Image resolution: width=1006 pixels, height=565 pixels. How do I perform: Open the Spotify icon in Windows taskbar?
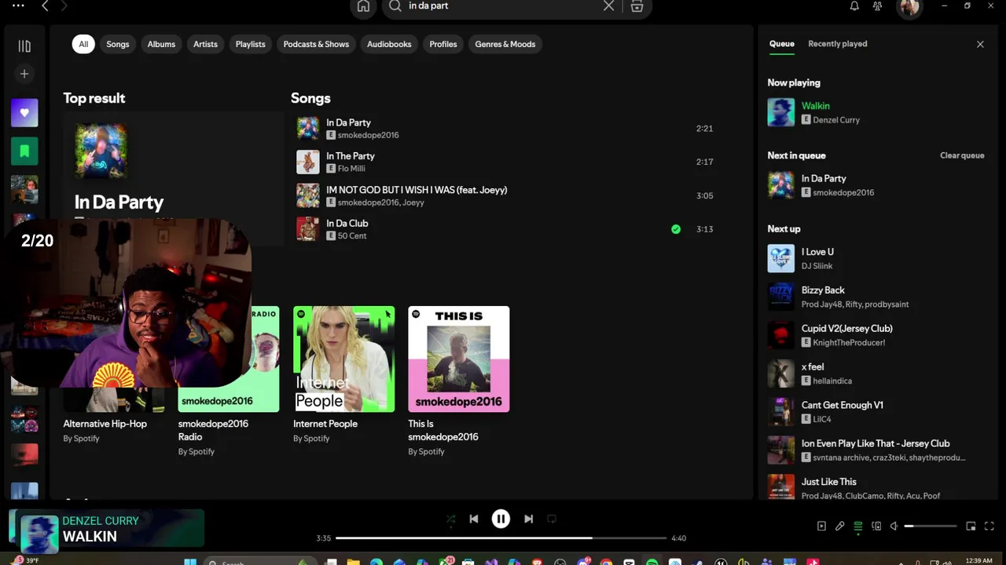652,562
